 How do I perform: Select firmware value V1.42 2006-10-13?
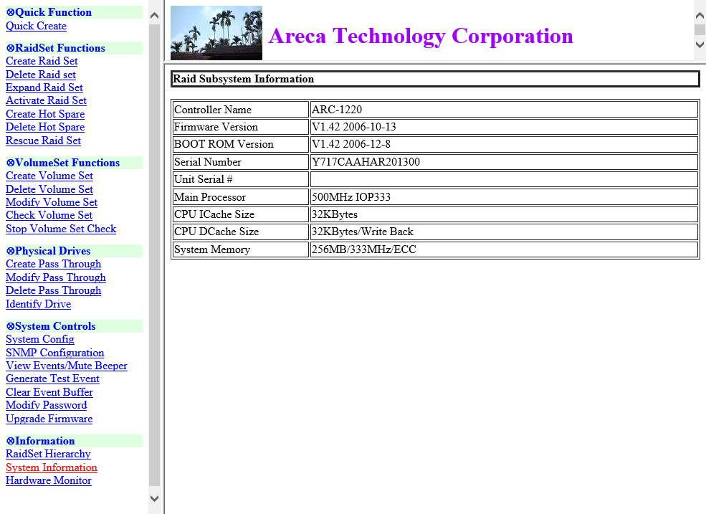[x=354, y=127]
